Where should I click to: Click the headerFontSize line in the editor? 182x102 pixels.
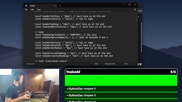coord(70,16)
